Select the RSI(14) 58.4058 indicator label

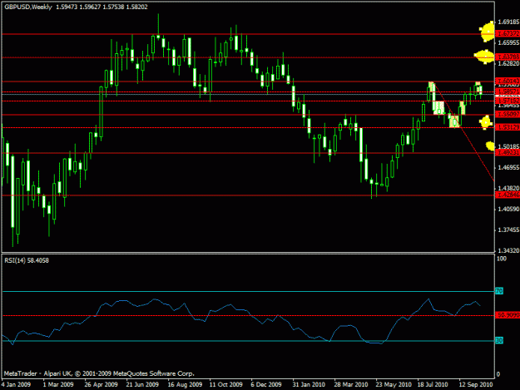pos(27,260)
